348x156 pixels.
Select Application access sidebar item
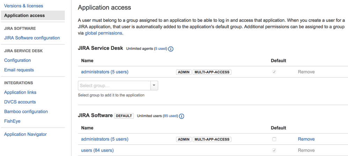click(x=24, y=16)
